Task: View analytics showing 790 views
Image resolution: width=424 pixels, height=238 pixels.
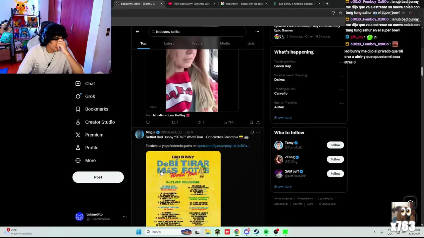Action: (x=229, y=122)
